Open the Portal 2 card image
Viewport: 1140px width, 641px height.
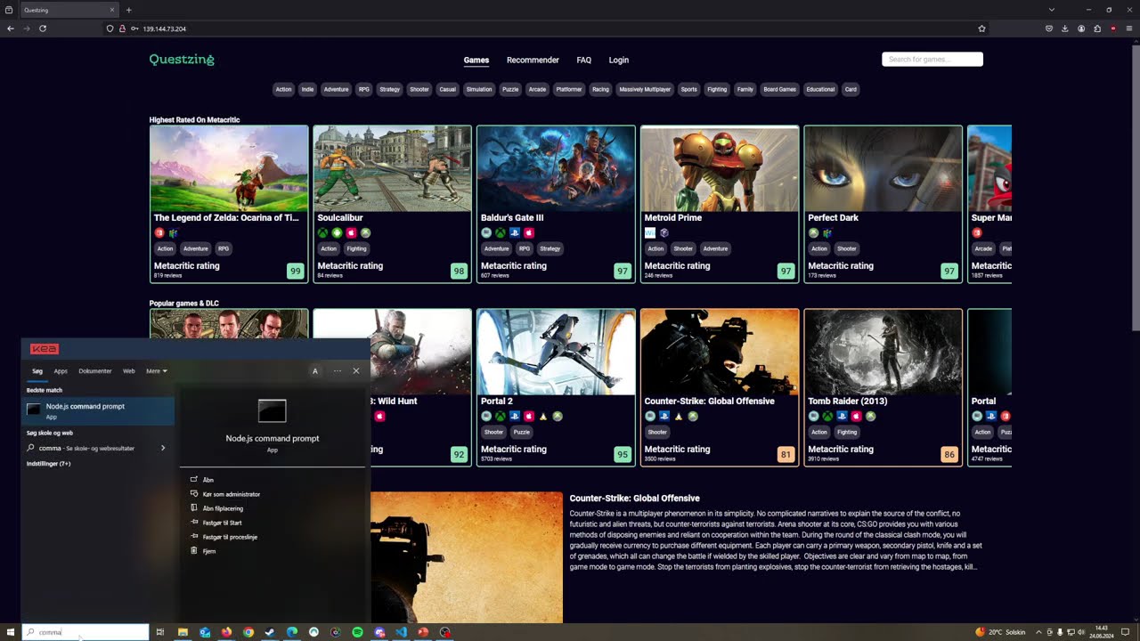click(x=556, y=352)
